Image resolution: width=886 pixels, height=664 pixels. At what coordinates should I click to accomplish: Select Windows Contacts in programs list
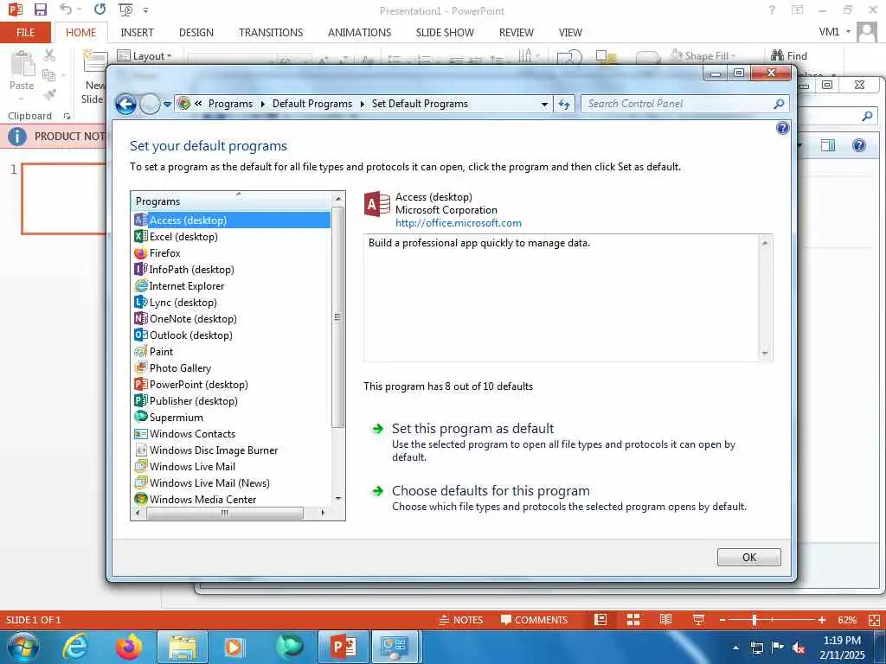[185, 433]
